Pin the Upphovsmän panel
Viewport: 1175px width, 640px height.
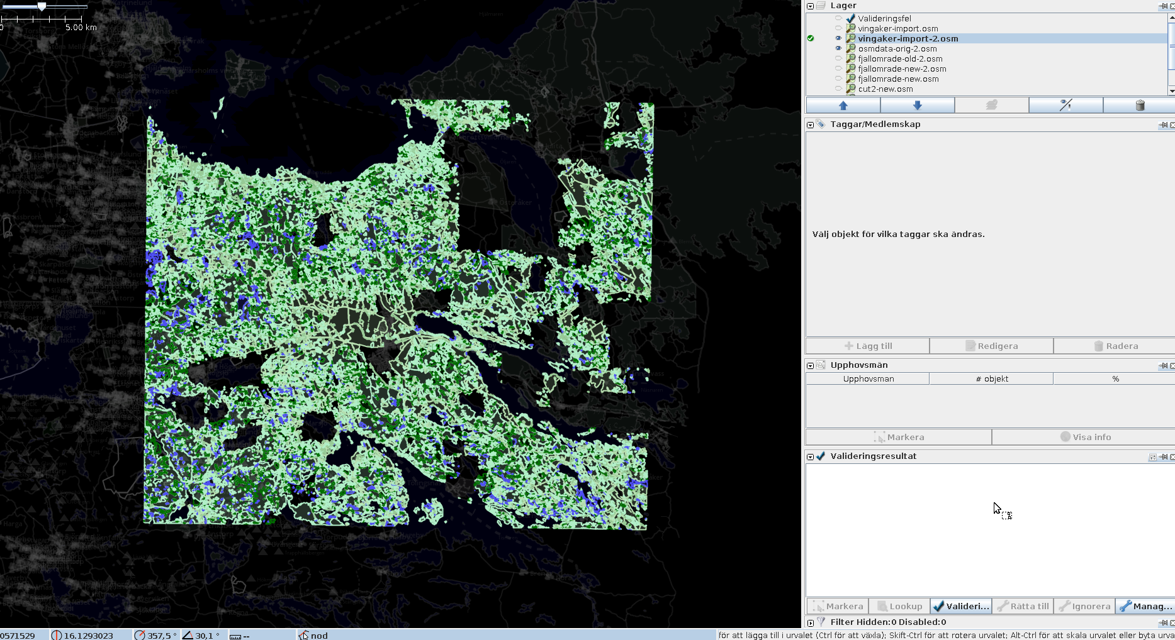point(1163,365)
